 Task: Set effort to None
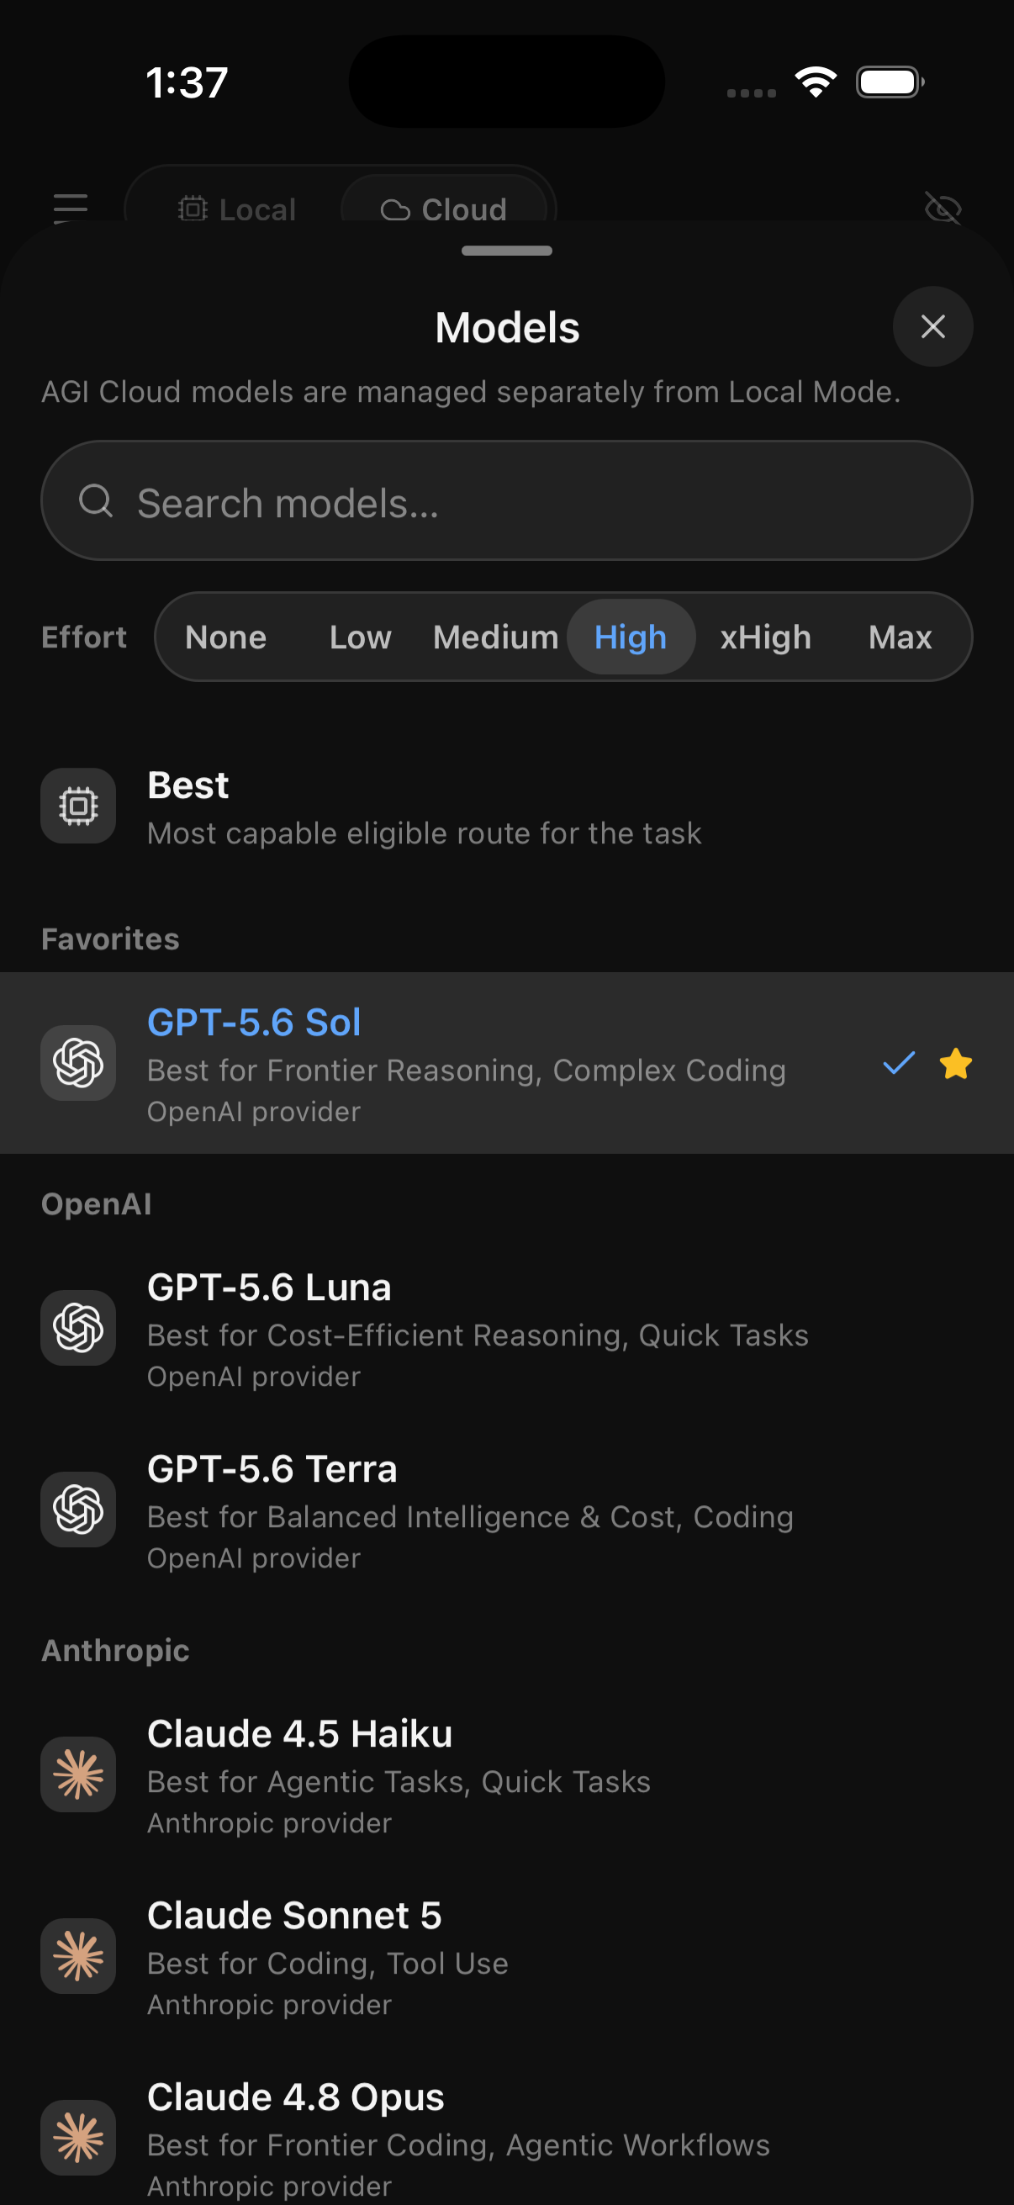click(x=226, y=637)
